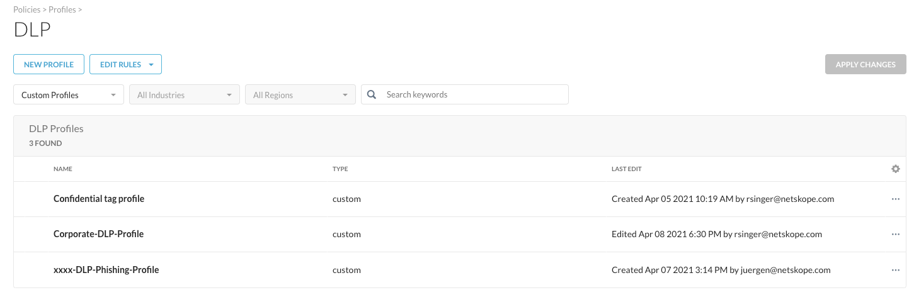Click the Edit Rules dropdown arrow
Screen dimensions: 914x307
pos(151,64)
